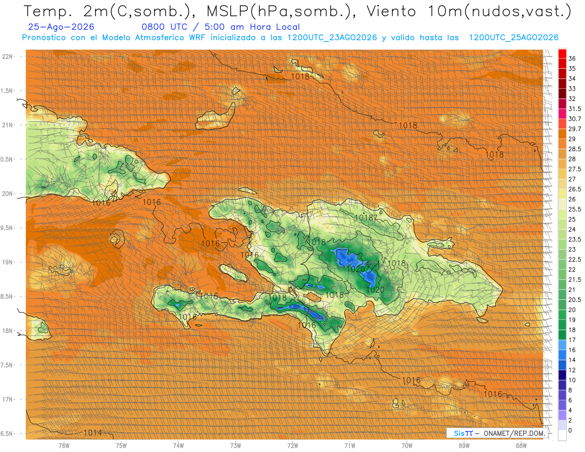This screenshot has width=585, height=452.
Task: Click the legend value "20.5"
Action: 575,300
